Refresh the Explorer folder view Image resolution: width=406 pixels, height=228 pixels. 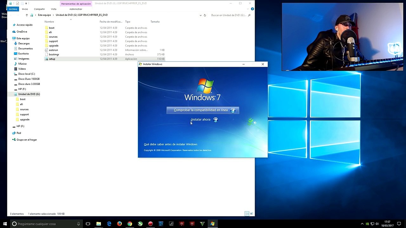(x=205, y=15)
